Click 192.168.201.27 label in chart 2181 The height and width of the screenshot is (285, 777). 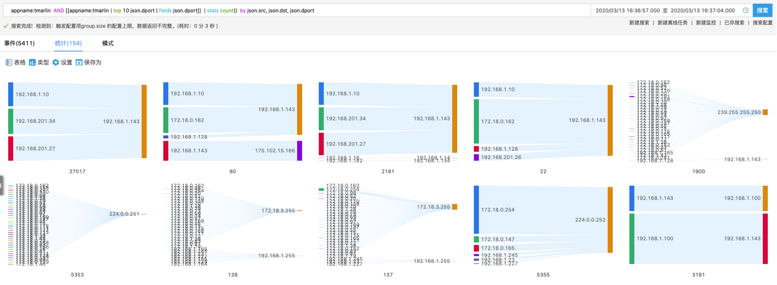(x=346, y=144)
